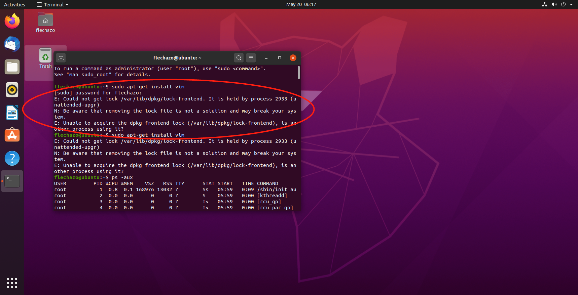The width and height of the screenshot is (578, 295).
Task: Open LibreOffice Writer from dock
Action: [x=12, y=113]
